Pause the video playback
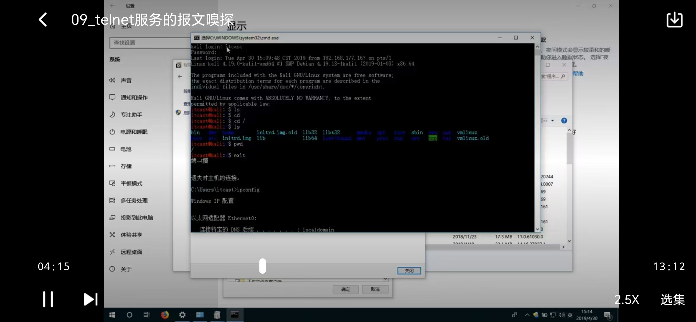 [x=48, y=299]
